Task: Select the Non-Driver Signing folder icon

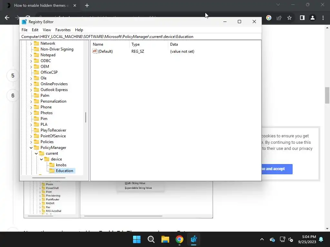Action: [x=37, y=49]
